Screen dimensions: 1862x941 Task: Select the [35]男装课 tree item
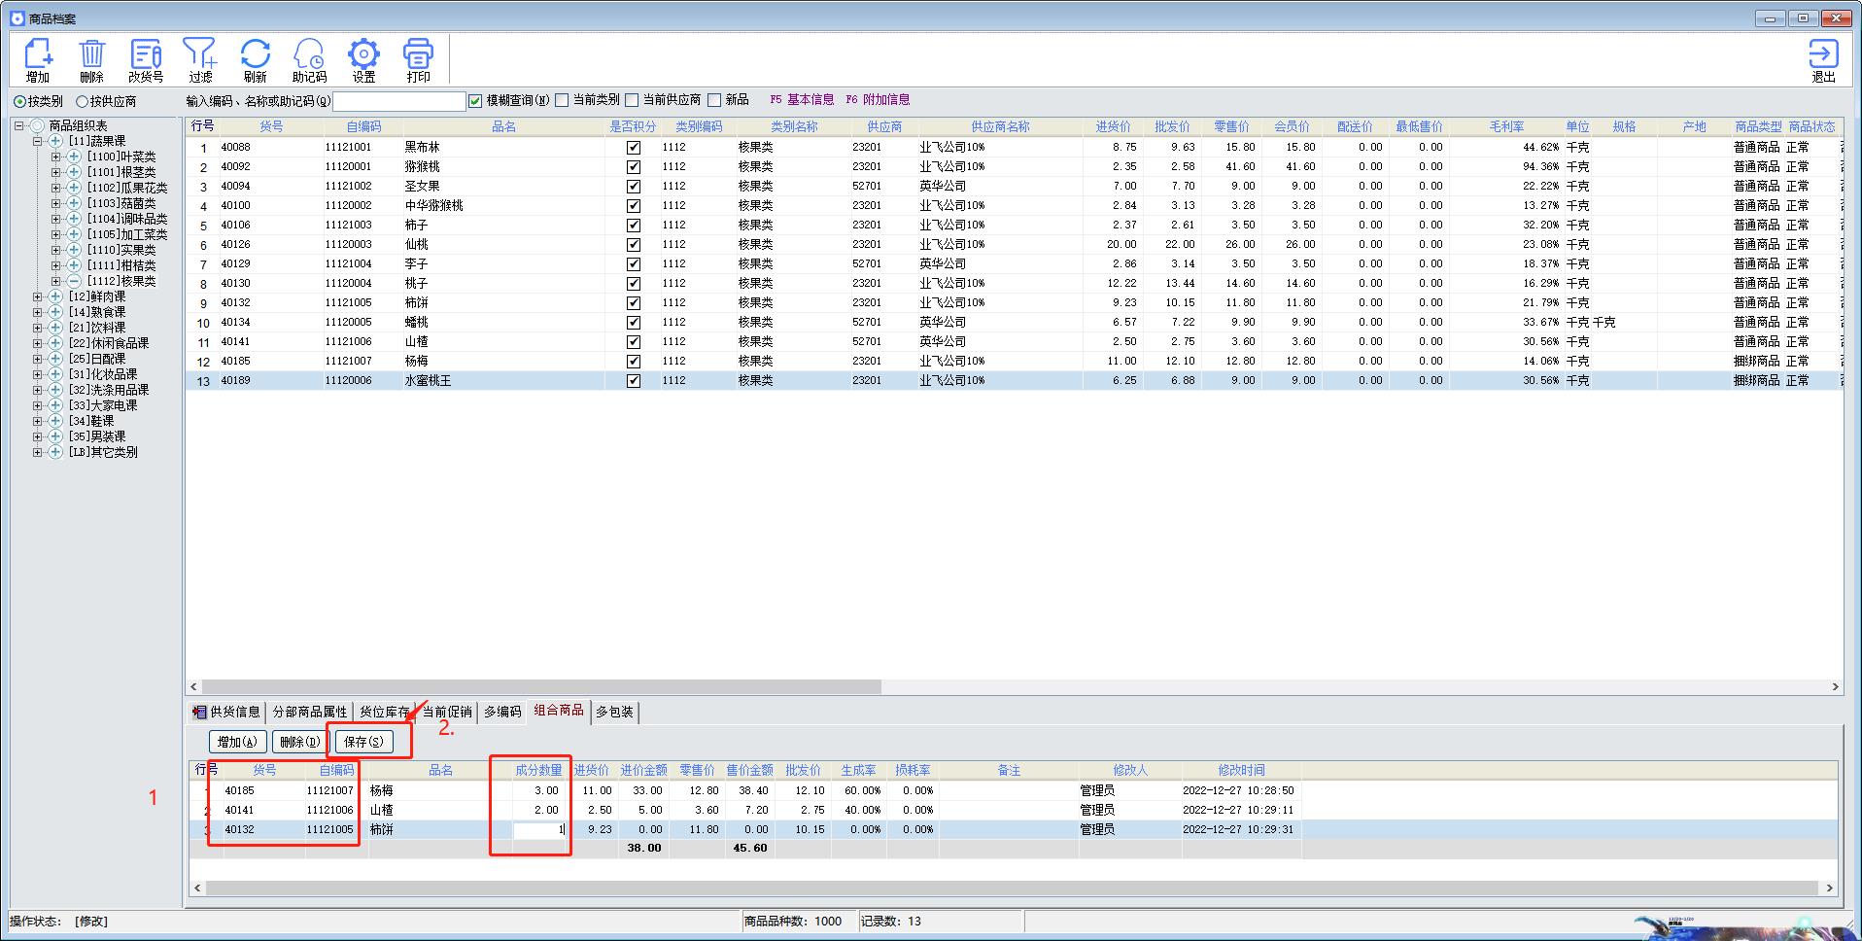click(97, 436)
